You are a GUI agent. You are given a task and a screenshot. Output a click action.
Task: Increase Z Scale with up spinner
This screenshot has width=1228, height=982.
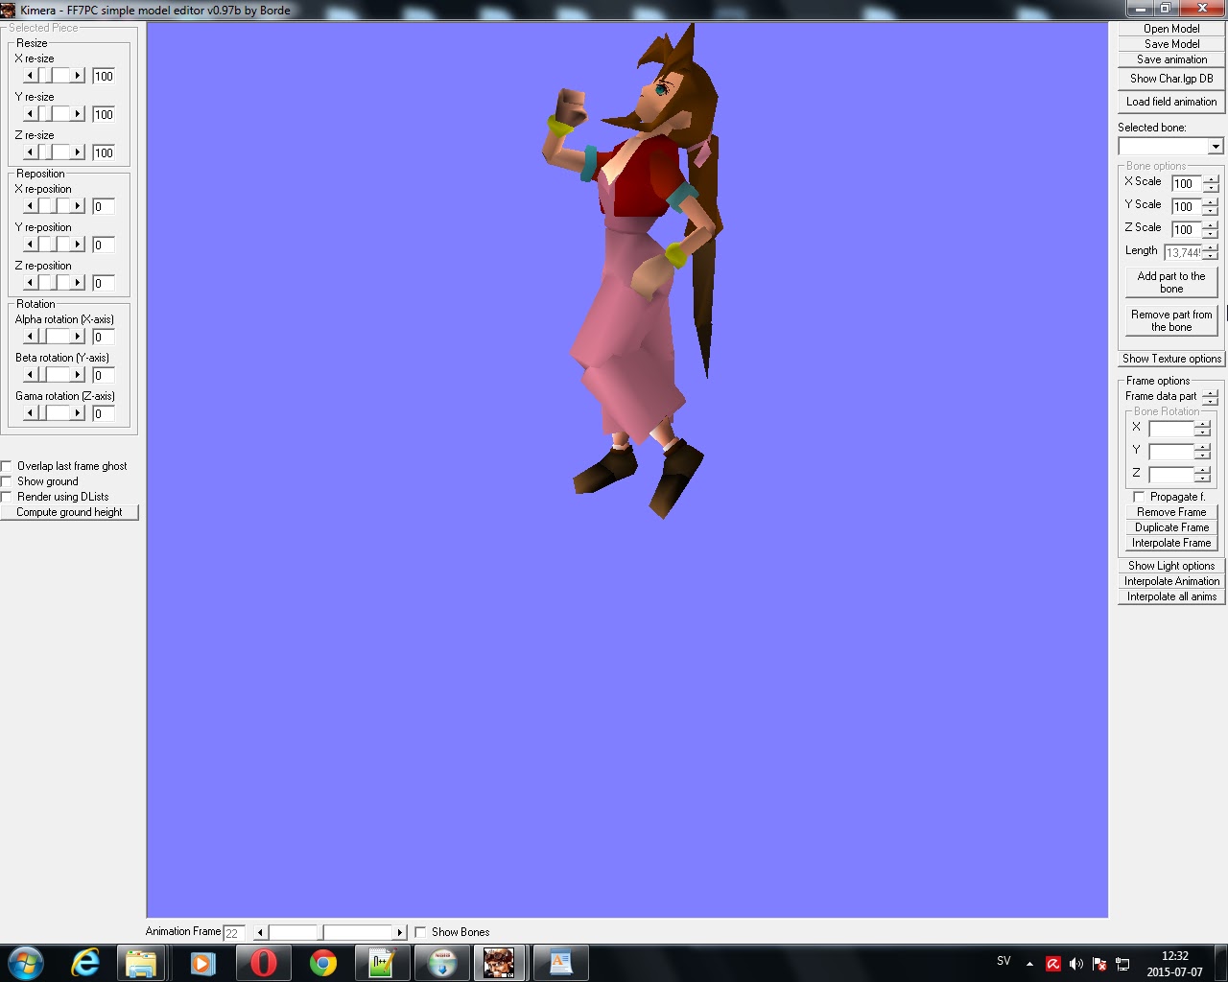(1211, 225)
